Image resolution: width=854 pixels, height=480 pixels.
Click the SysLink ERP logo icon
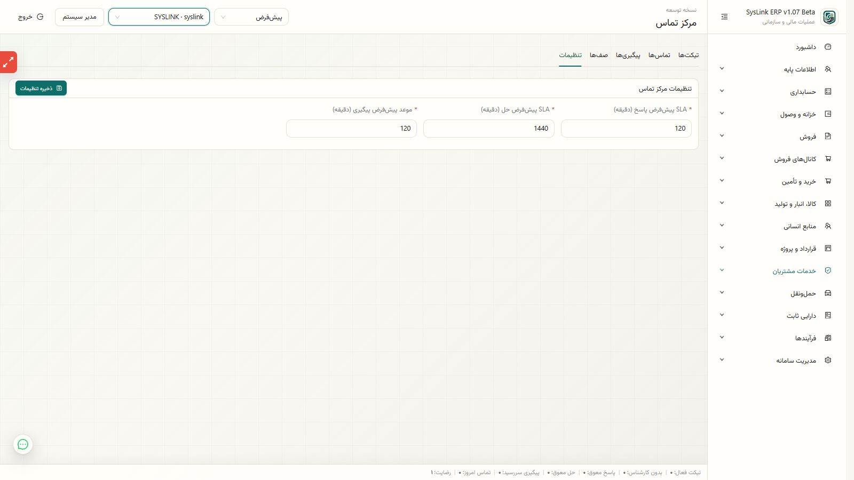(x=829, y=17)
